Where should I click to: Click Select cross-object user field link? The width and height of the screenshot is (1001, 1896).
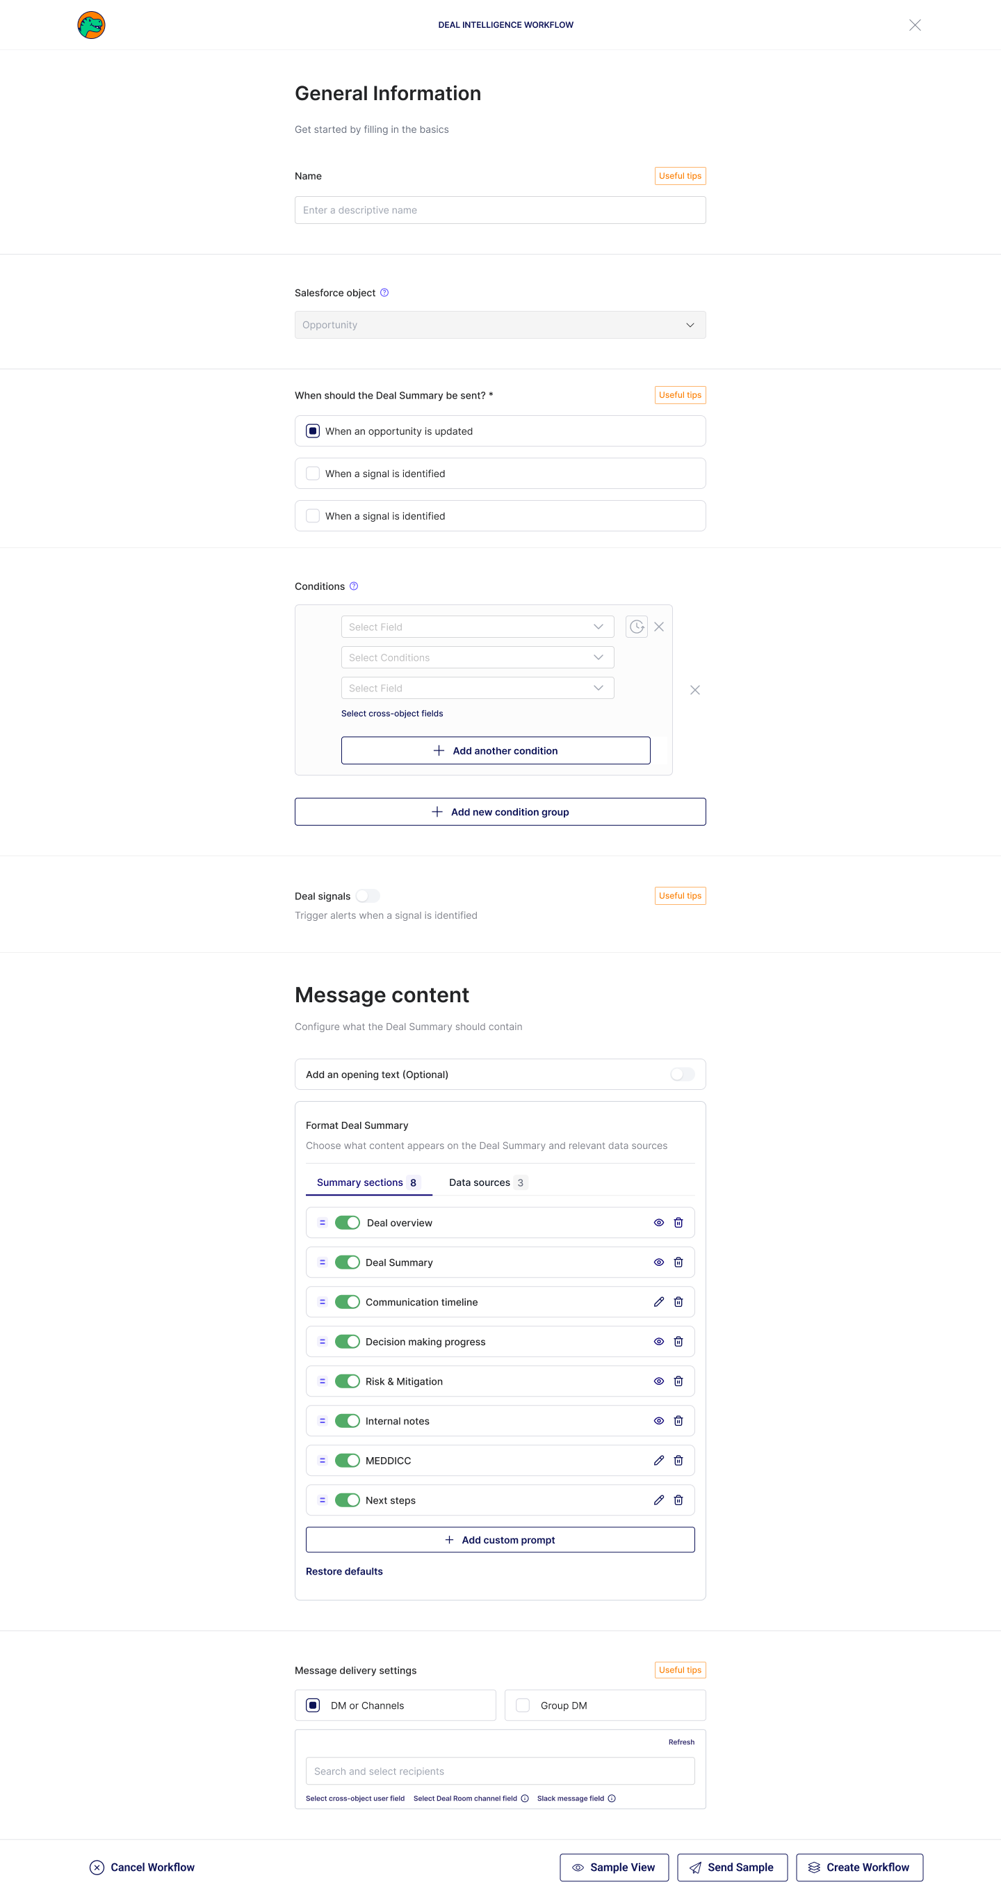(355, 1799)
